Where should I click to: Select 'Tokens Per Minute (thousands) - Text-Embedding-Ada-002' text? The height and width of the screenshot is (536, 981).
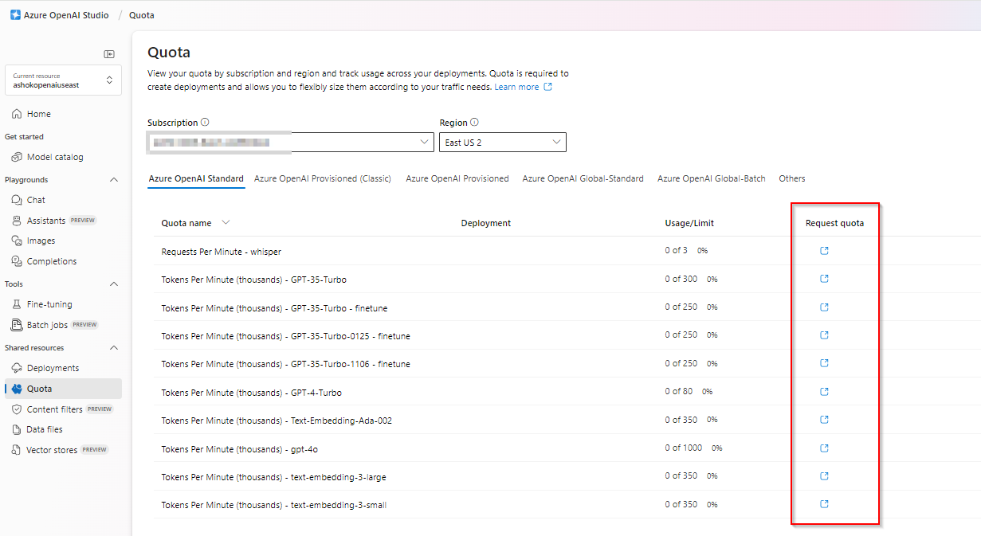pos(277,421)
